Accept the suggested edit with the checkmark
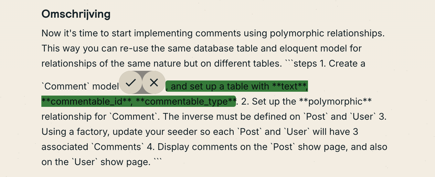 [131, 83]
